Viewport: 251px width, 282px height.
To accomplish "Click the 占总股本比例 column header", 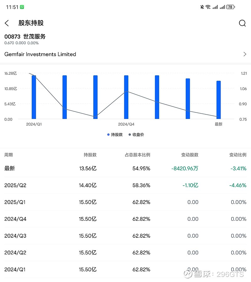I will [x=137, y=155].
